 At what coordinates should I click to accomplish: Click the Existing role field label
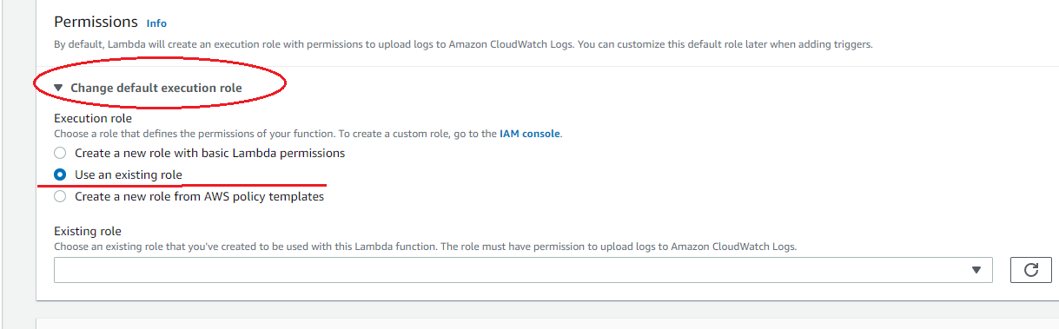88,231
